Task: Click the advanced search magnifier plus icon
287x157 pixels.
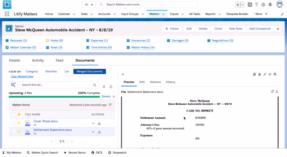Action: pyautogui.click(x=13, y=85)
